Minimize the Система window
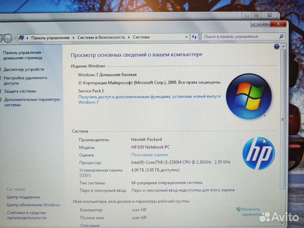The image size is (304, 228). tap(255, 24)
